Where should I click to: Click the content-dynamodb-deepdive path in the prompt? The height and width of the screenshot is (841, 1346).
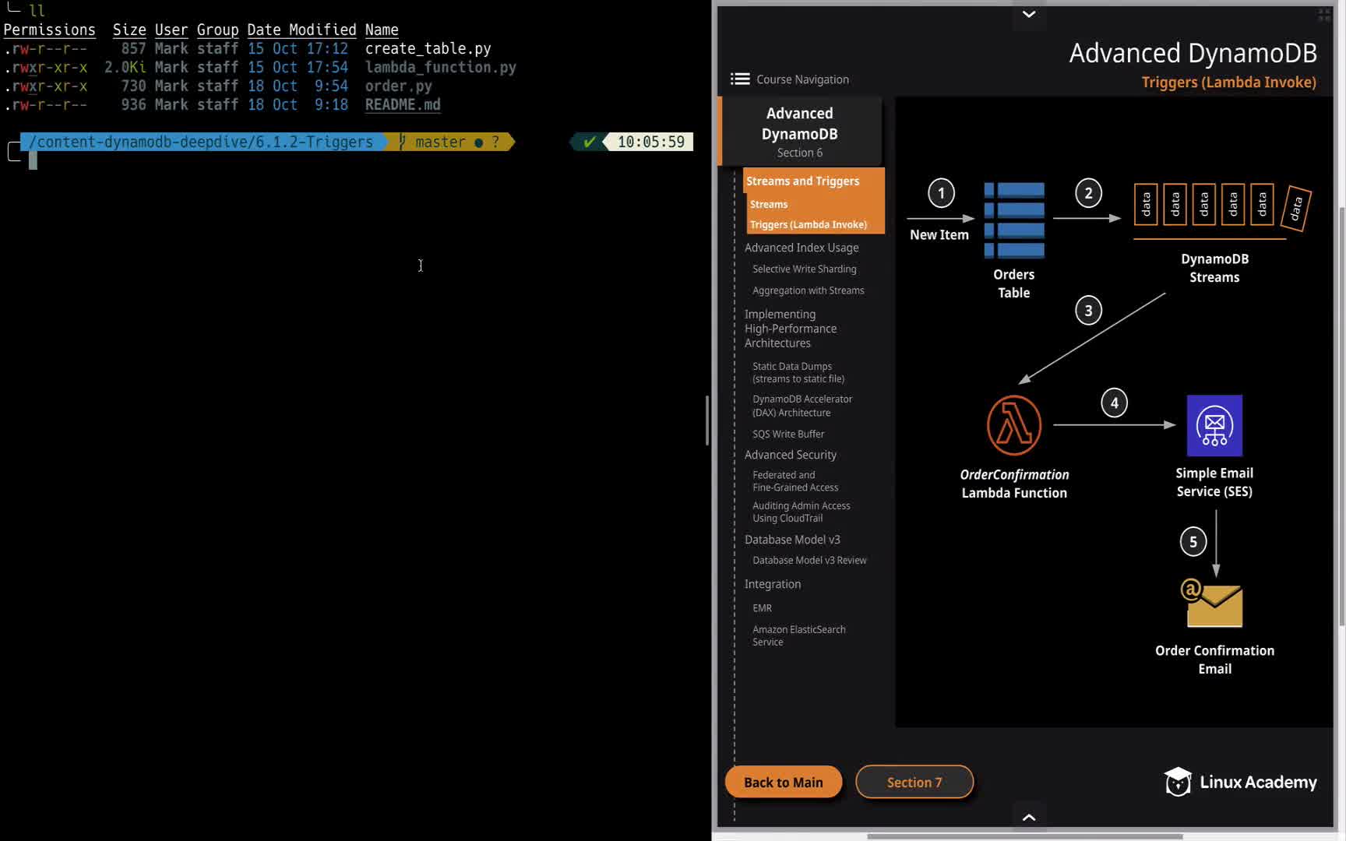202,142
